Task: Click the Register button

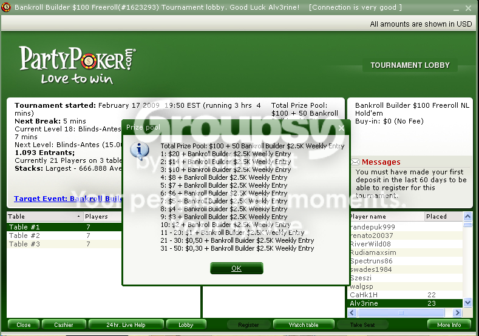Action: coord(248,324)
